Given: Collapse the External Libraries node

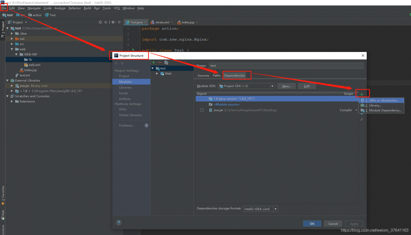Looking at the screenshot, I should pyautogui.click(x=8, y=81).
